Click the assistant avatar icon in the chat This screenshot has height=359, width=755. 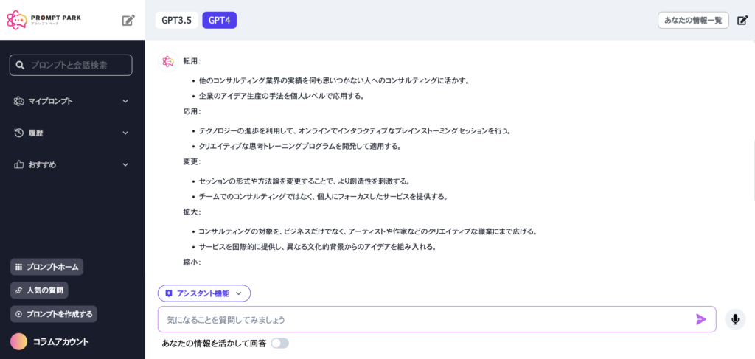168,62
